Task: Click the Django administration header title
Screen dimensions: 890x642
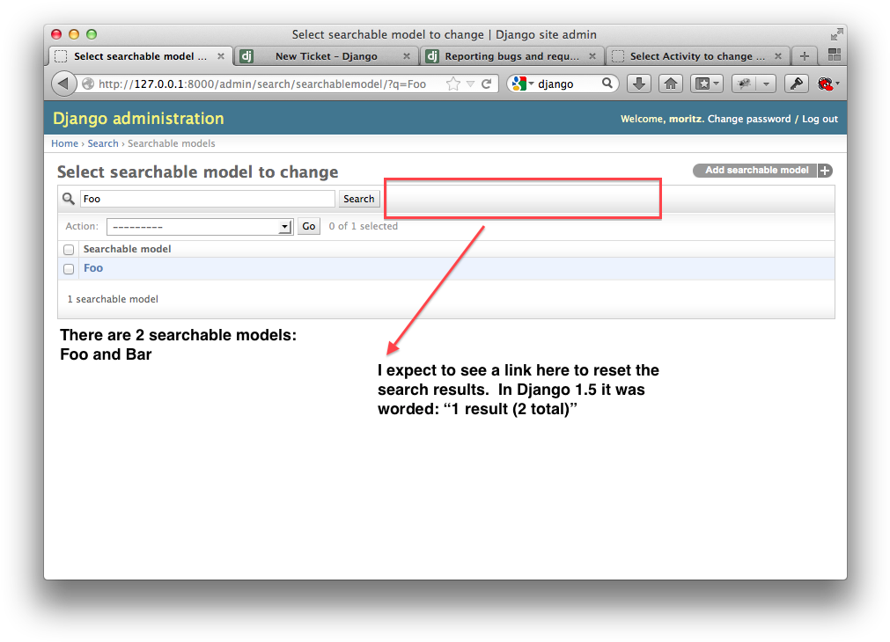Action: point(138,118)
